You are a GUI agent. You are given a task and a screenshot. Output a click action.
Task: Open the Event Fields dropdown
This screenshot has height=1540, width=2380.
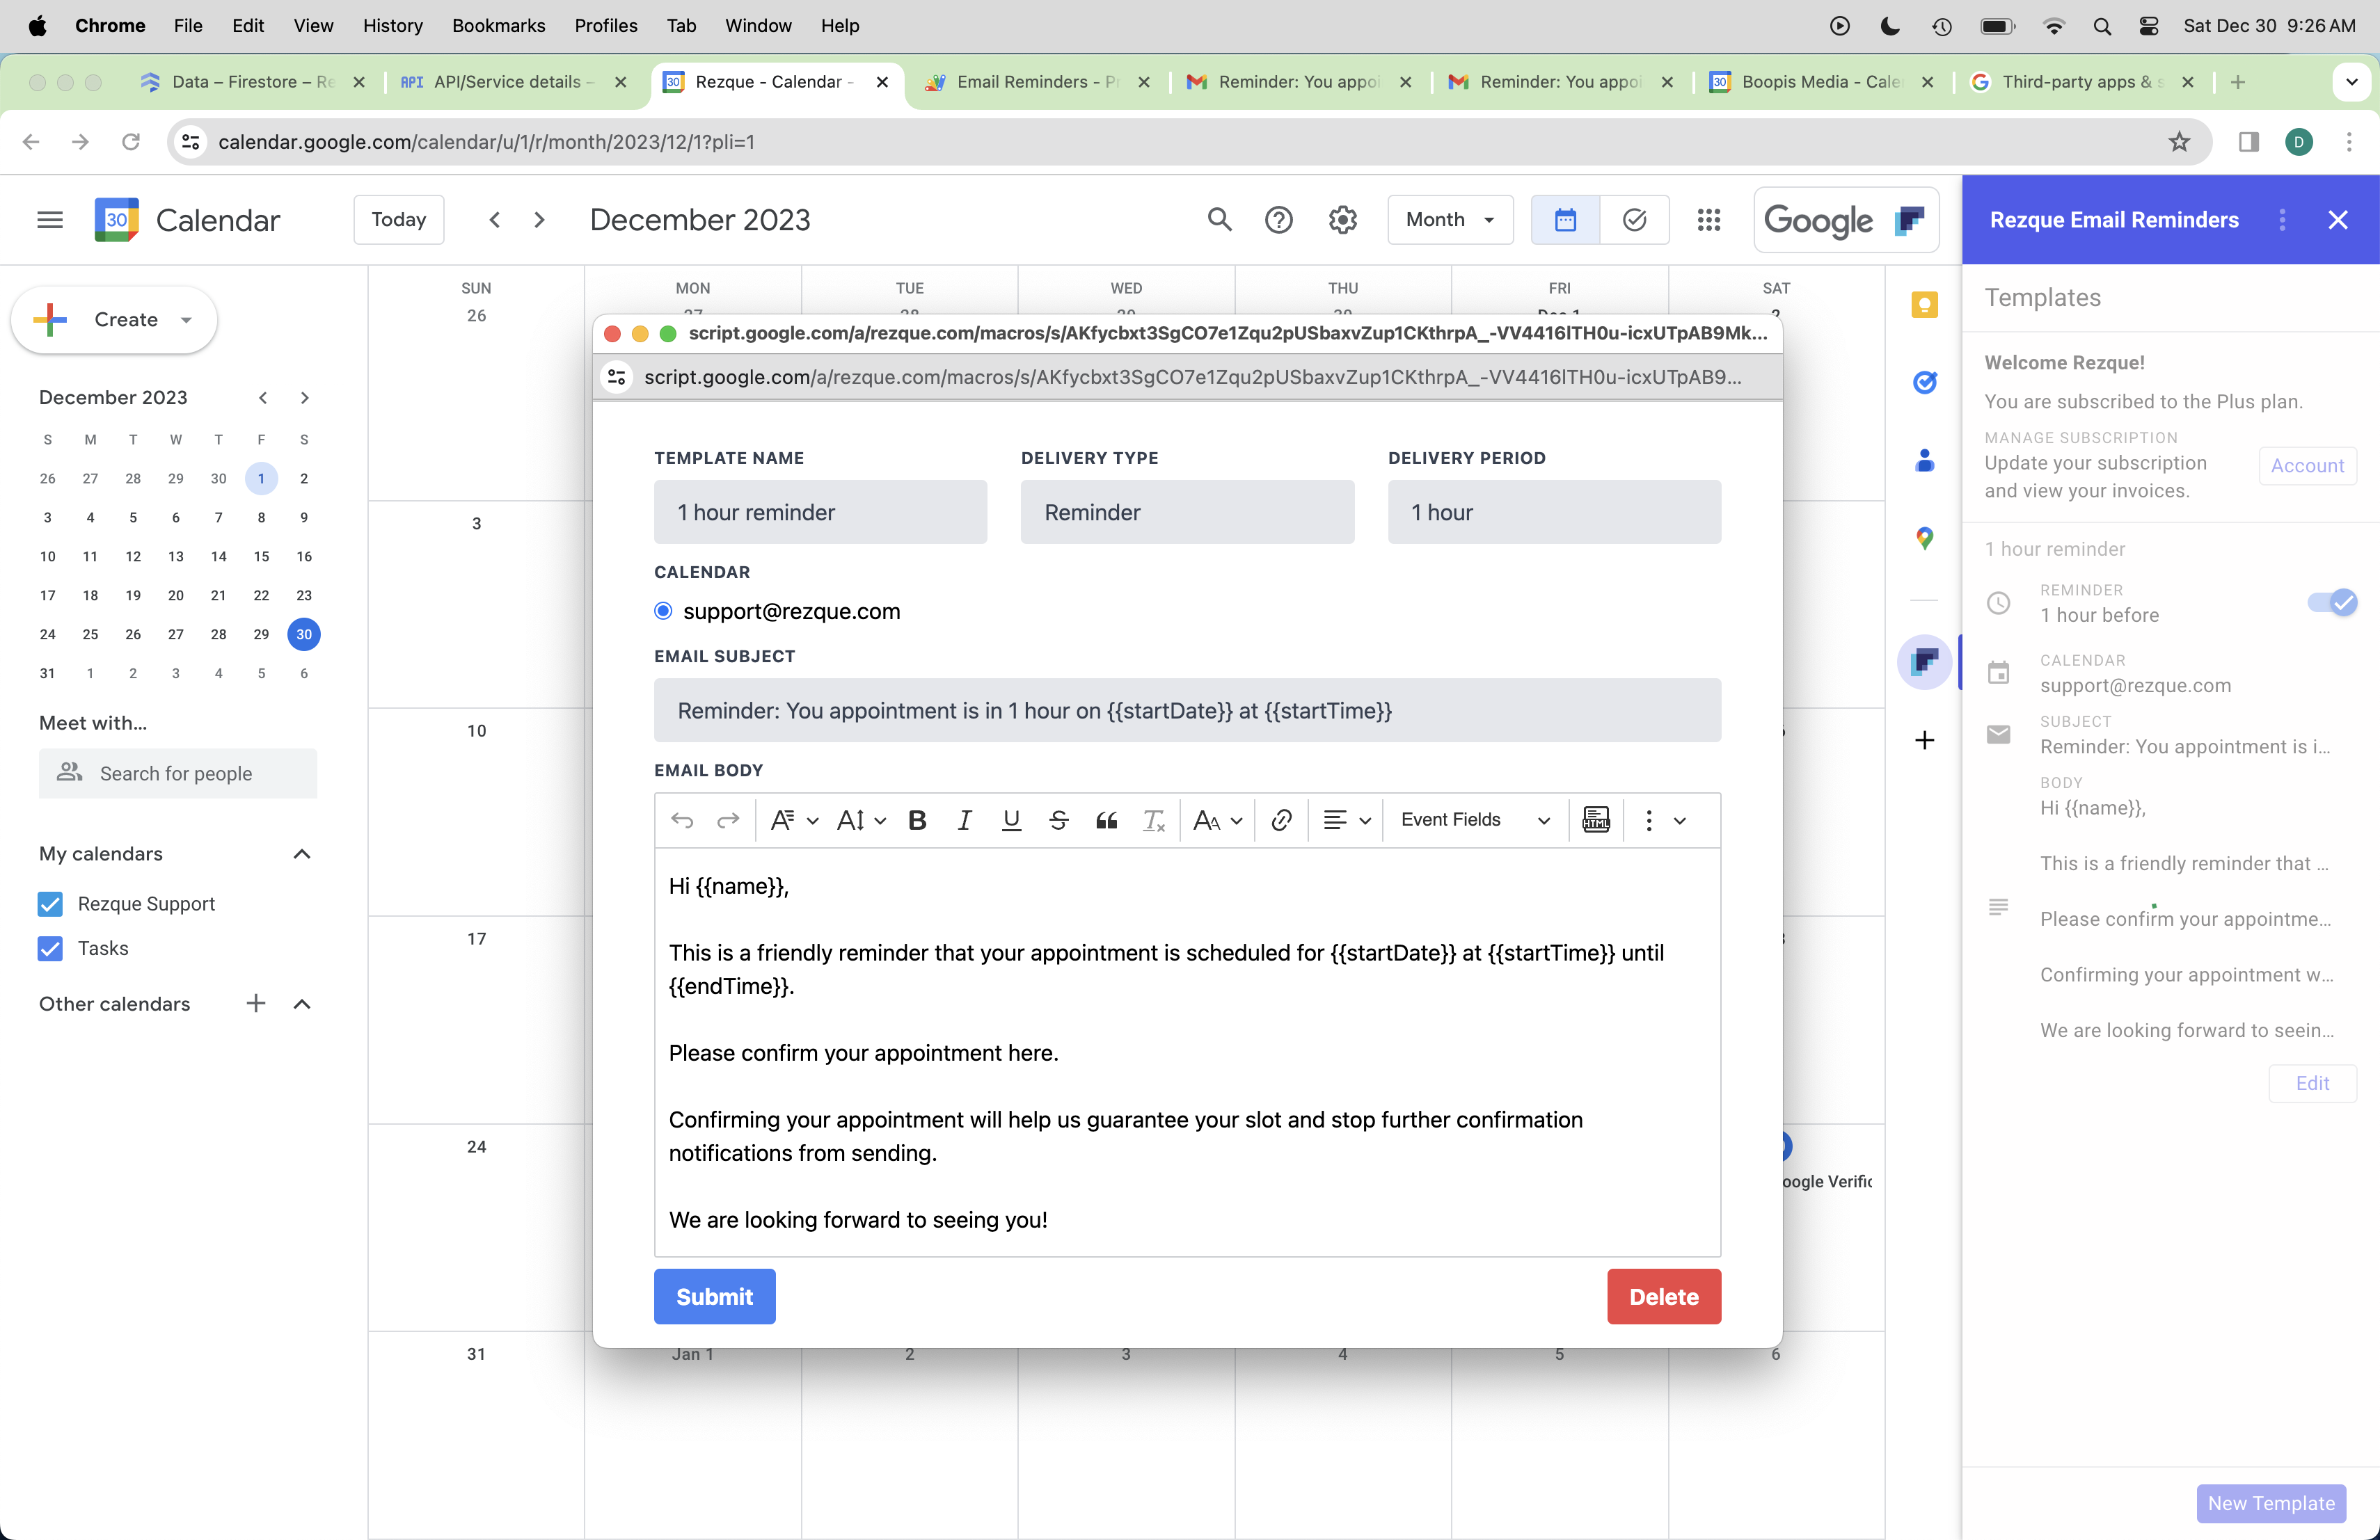[1475, 821]
